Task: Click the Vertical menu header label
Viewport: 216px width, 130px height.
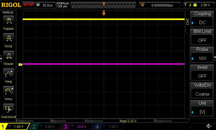Action: pos(8,12)
